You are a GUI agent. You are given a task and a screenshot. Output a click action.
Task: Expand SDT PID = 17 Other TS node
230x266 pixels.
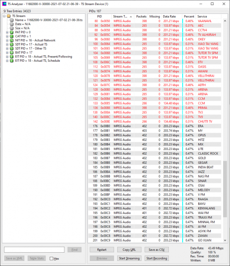pyautogui.click(x=7, y=48)
